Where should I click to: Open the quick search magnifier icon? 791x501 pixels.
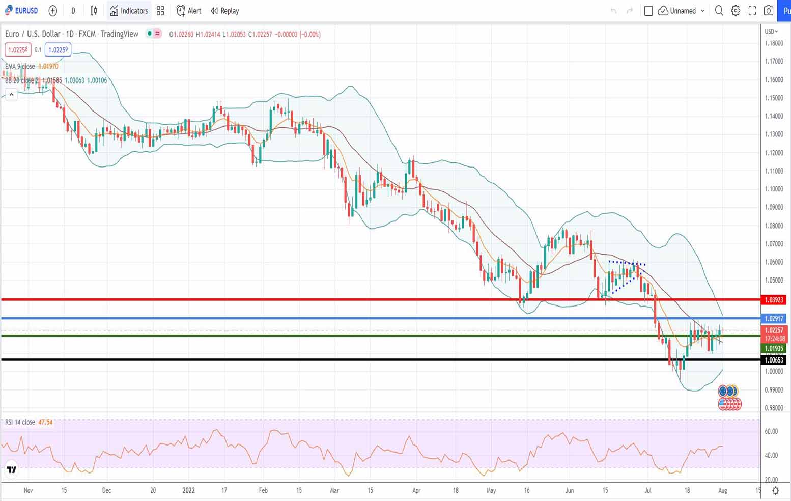coord(719,11)
